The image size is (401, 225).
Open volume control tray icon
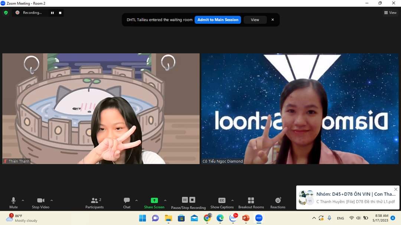(358, 218)
